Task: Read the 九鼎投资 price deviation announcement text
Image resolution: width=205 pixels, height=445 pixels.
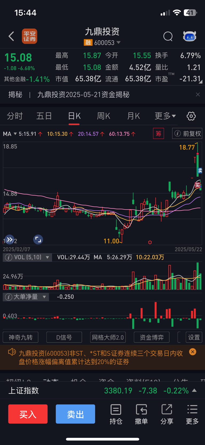Action: (101, 357)
